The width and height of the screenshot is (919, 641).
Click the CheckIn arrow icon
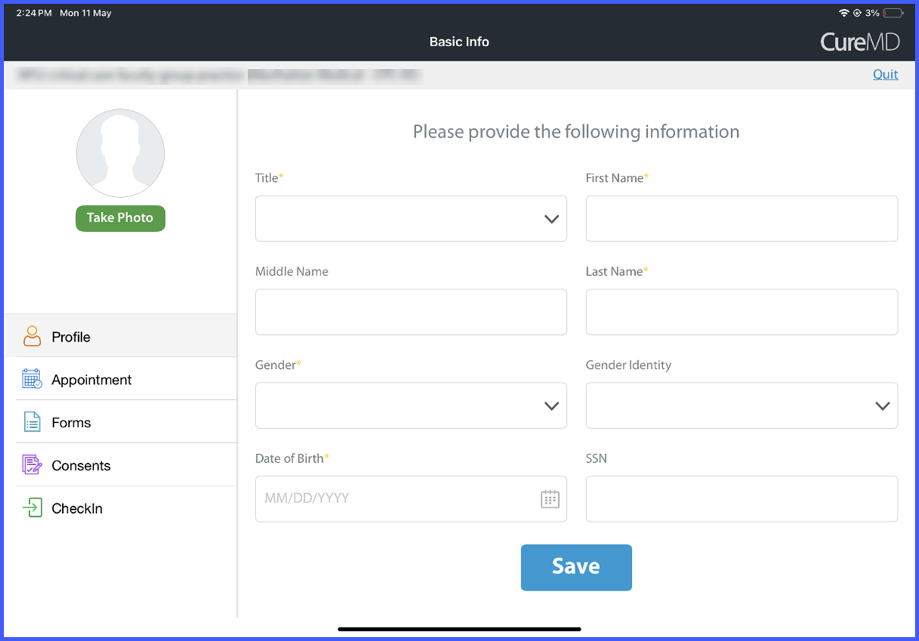pos(32,508)
